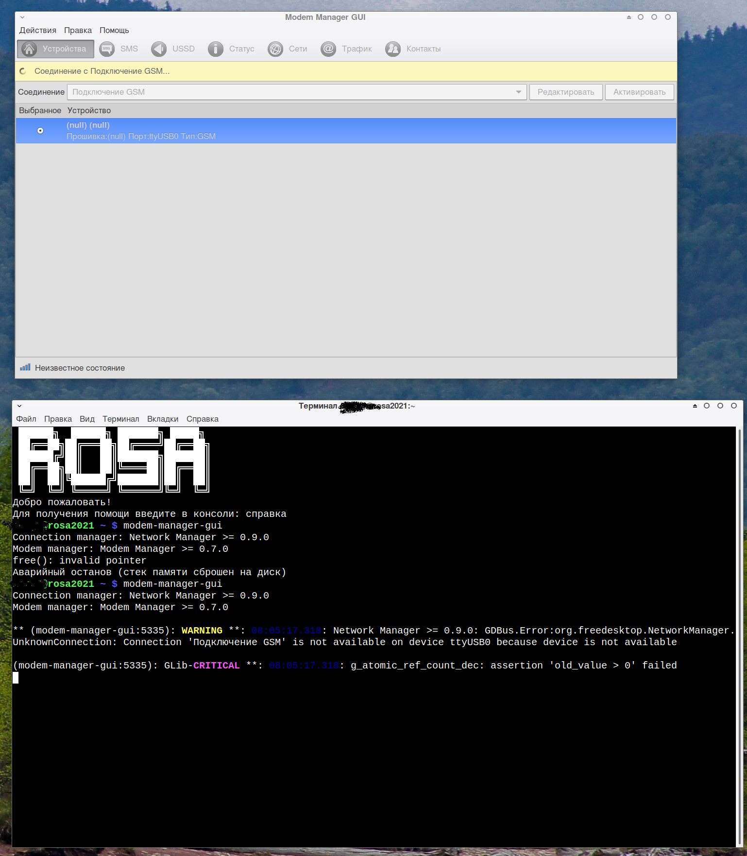Click the Modem Manager GUI window title
747x856 pixels.
coord(325,17)
